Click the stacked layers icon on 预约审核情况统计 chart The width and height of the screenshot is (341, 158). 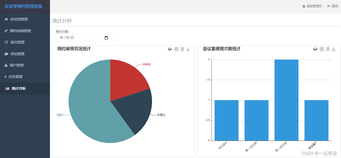170,49
